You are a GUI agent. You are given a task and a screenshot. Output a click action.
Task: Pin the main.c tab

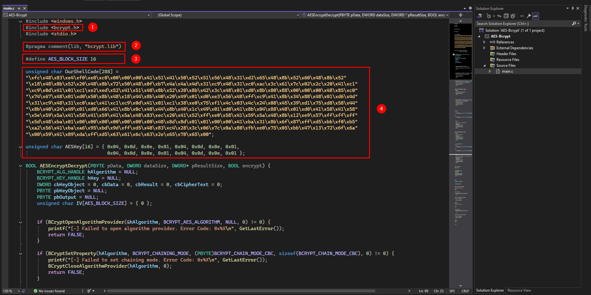(19, 8)
